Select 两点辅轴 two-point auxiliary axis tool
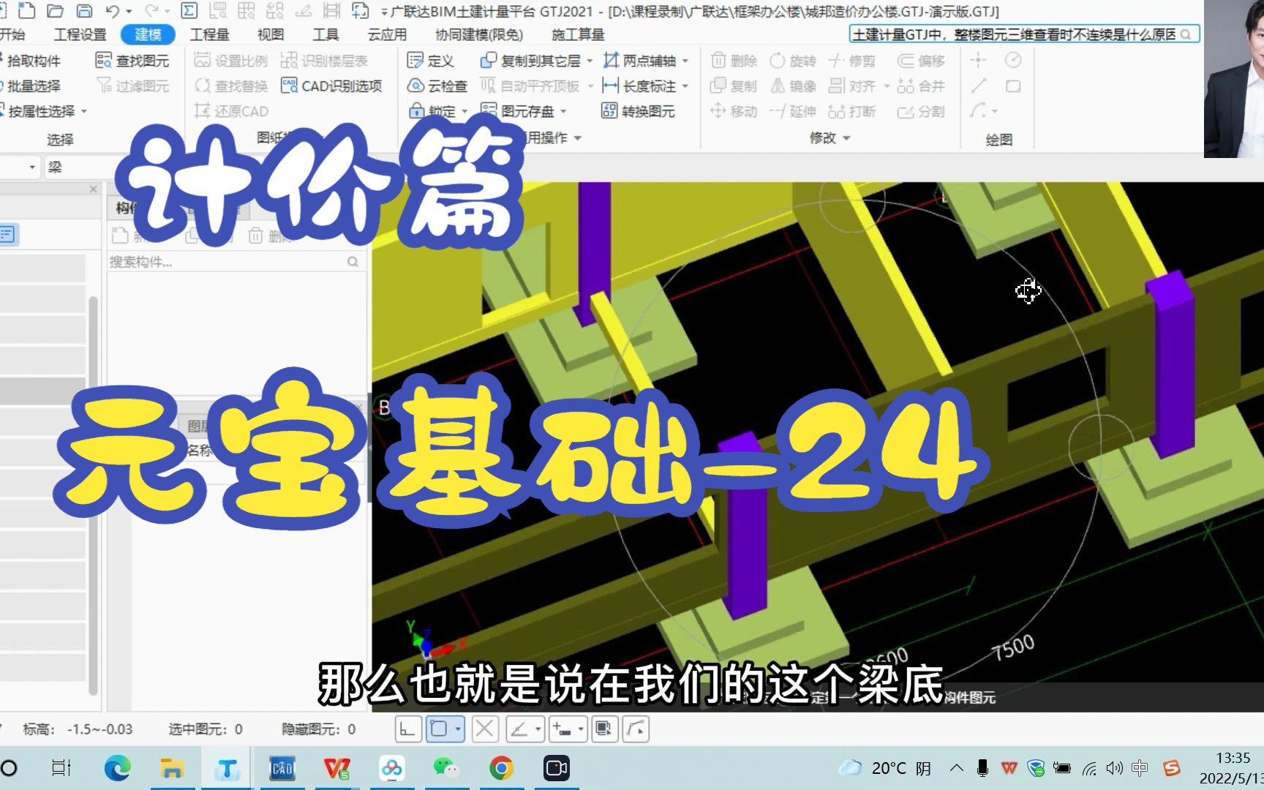 pyautogui.click(x=640, y=61)
